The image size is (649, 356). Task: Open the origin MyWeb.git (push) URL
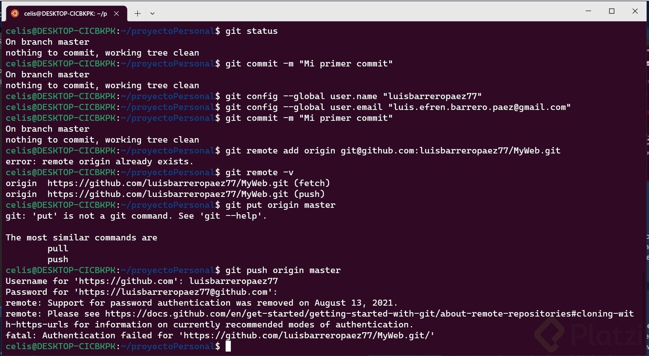(168, 194)
